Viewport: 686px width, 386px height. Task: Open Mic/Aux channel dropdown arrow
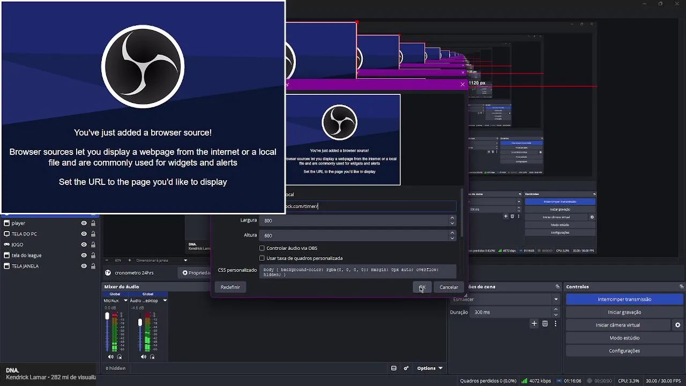pos(126,301)
